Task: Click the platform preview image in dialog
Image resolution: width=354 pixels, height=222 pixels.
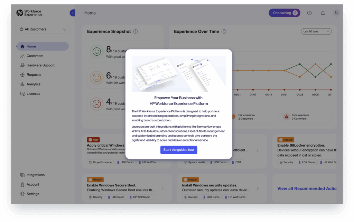Action: tap(179, 74)
